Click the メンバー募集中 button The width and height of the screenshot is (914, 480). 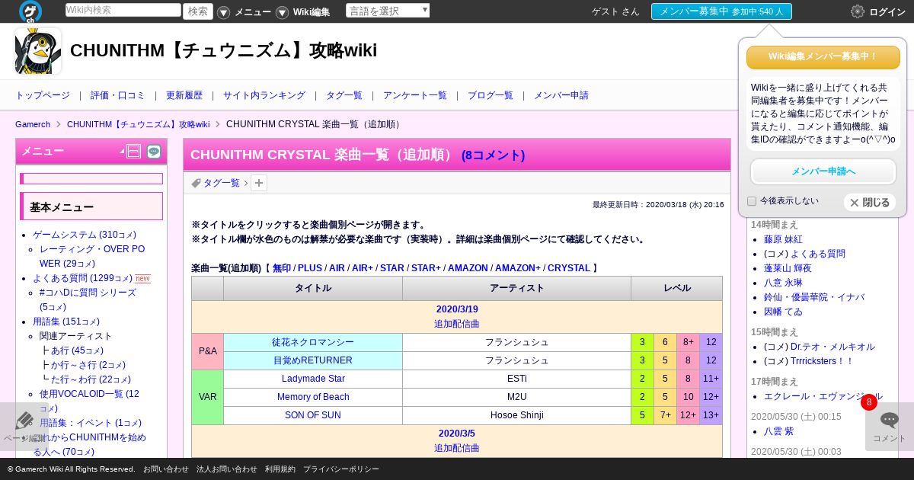pyautogui.click(x=721, y=11)
